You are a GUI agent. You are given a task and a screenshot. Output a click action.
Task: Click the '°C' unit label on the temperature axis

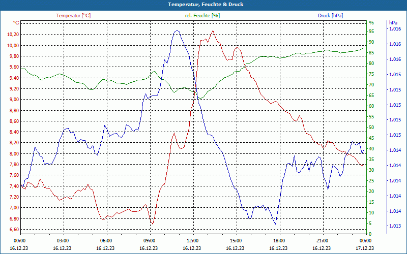(16, 23)
